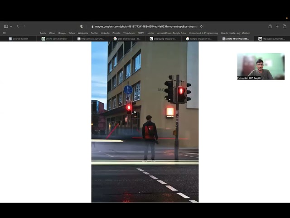Open the sidebar options dropdown chevron
Viewport: 290px width, 218px height.
tap(11, 26)
